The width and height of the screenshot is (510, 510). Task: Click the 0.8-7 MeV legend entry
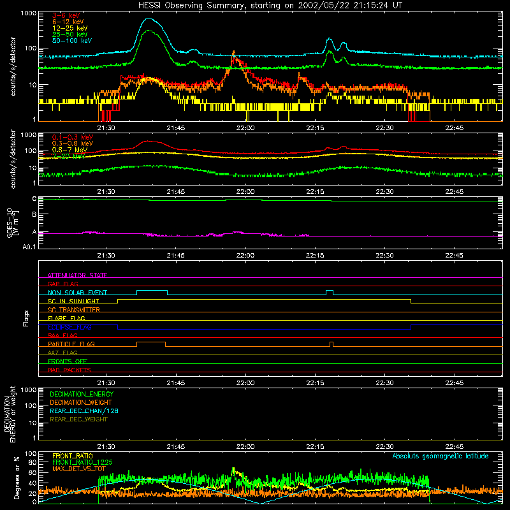69,150
